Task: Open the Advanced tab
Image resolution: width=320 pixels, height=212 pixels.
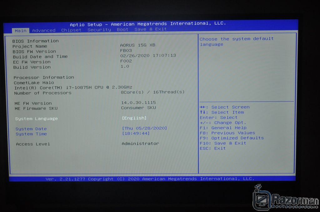Action: 44,31
